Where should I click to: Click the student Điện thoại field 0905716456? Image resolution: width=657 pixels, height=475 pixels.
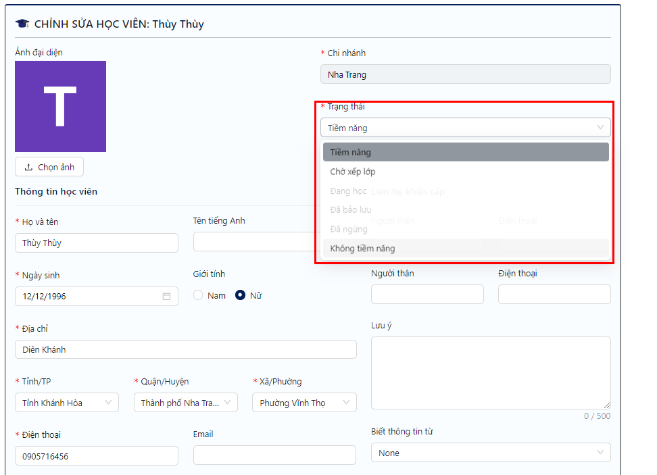[x=97, y=455]
